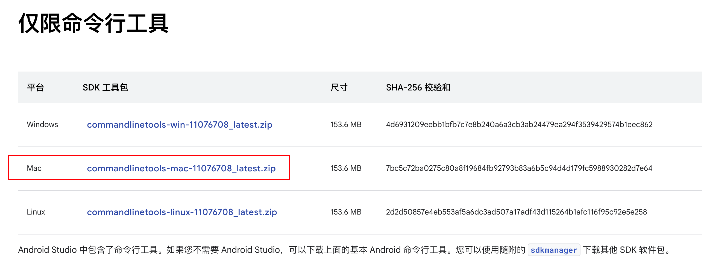Click the 仅限命令行工具 heading
Screen dimensions: 704x264
[x=93, y=23]
